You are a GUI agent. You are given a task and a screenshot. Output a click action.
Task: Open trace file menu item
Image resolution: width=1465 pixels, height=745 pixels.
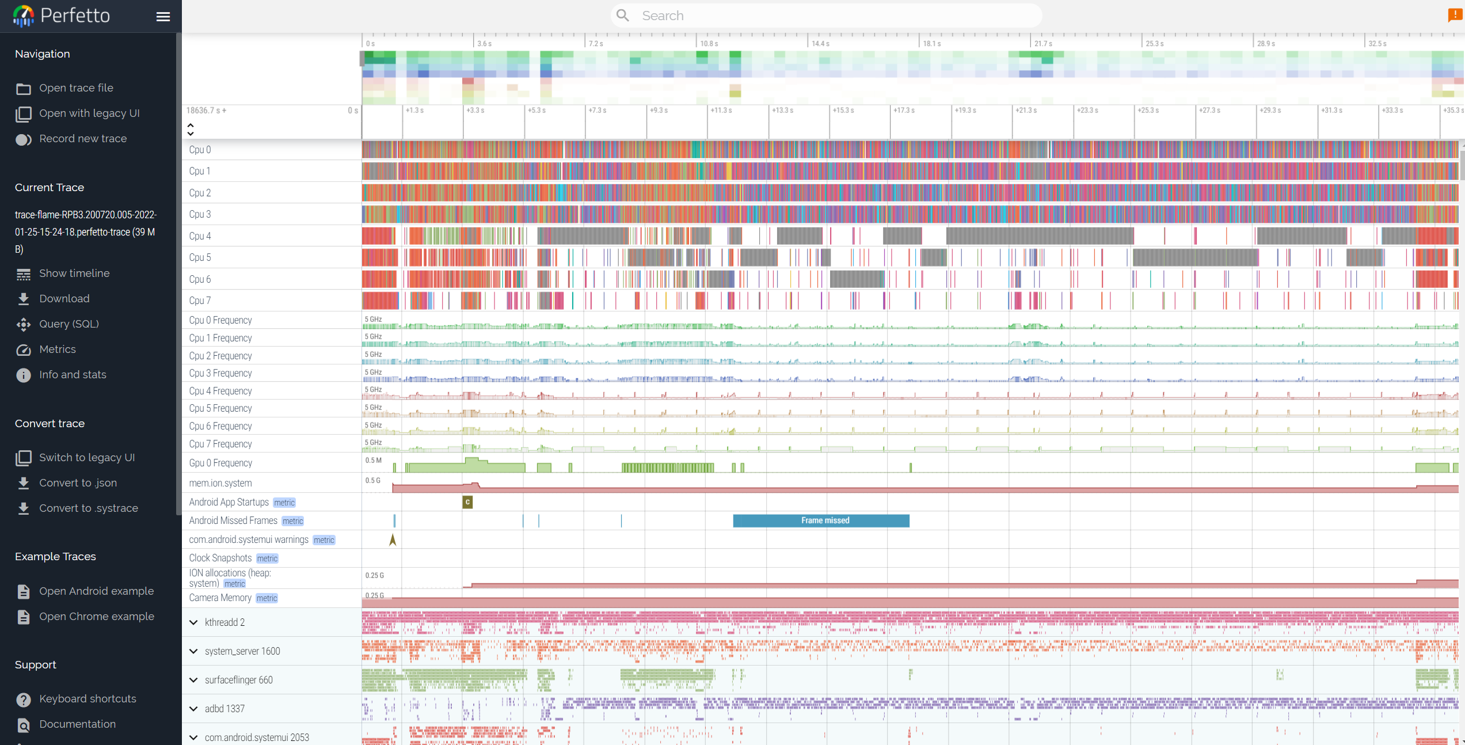coord(76,88)
